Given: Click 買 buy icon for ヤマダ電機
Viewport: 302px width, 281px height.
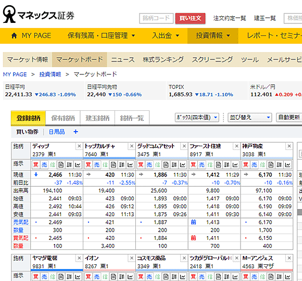Looking at the screenshot, I should [36, 276].
